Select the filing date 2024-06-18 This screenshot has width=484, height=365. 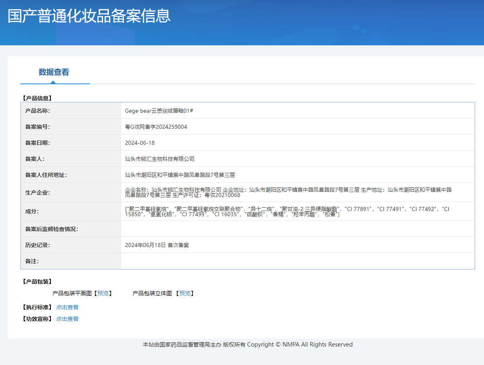point(141,142)
